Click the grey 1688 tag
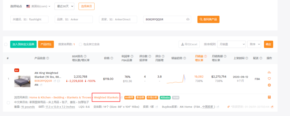 pyautogui.click(x=176, y=98)
